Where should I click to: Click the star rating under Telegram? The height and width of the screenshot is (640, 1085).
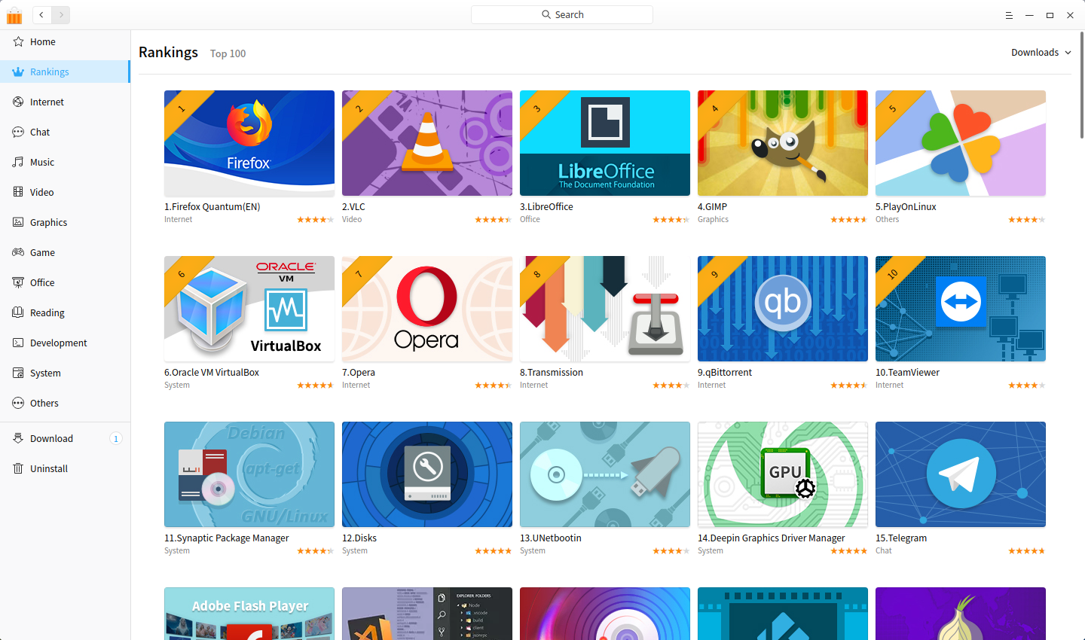[x=1027, y=551]
